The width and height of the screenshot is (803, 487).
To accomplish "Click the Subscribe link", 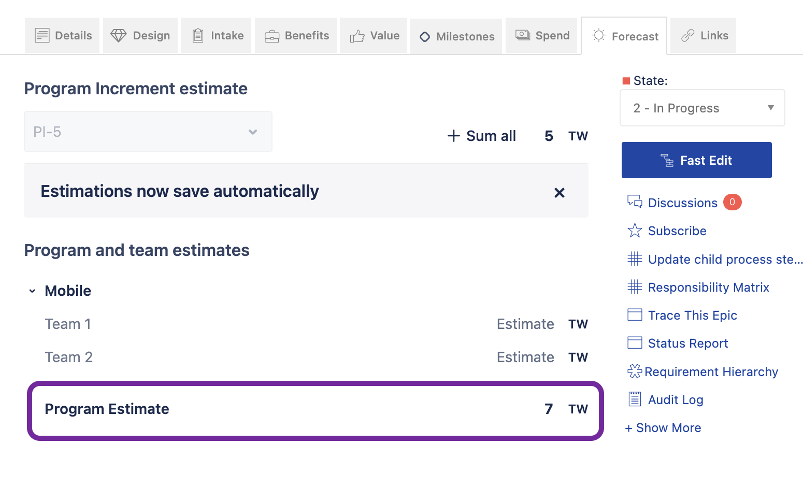I will pyautogui.click(x=677, y=231).
